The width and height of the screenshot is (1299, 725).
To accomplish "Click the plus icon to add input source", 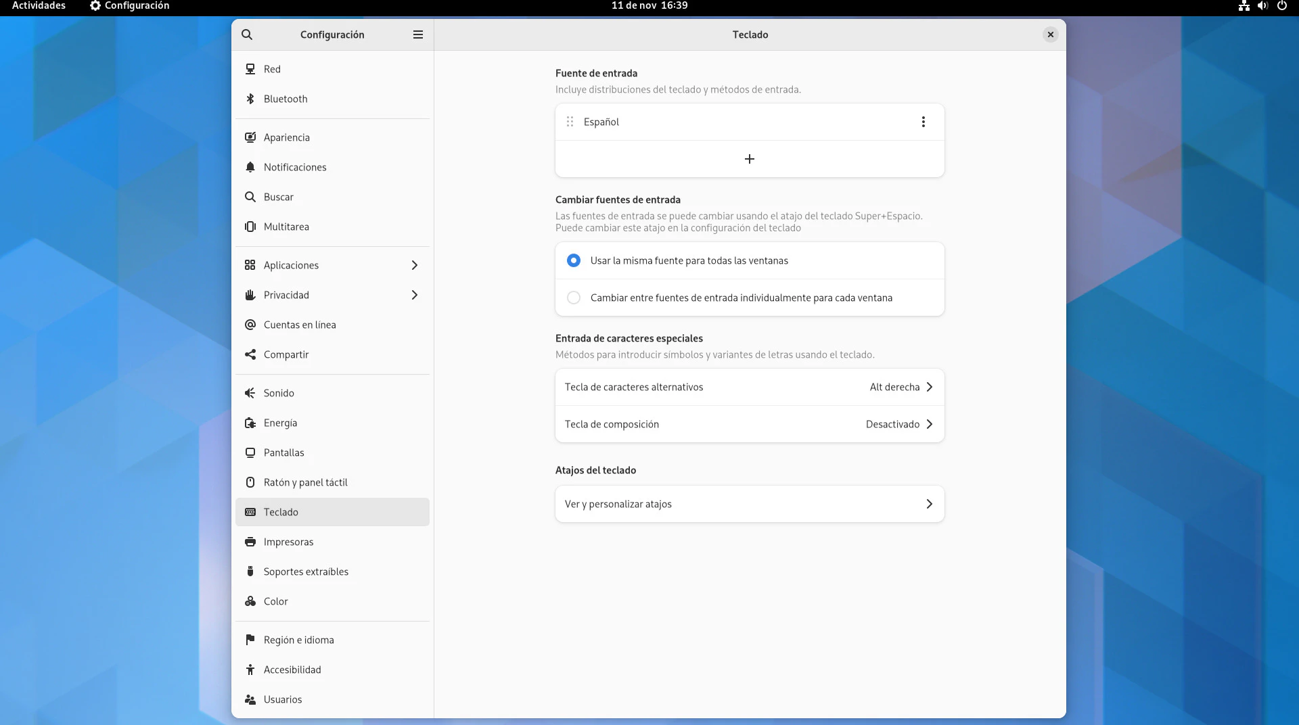I will [x=749, y=159].
